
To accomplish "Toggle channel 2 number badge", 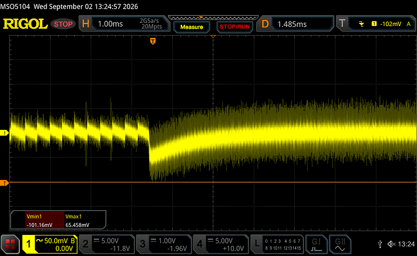I will tap(85, 244).
